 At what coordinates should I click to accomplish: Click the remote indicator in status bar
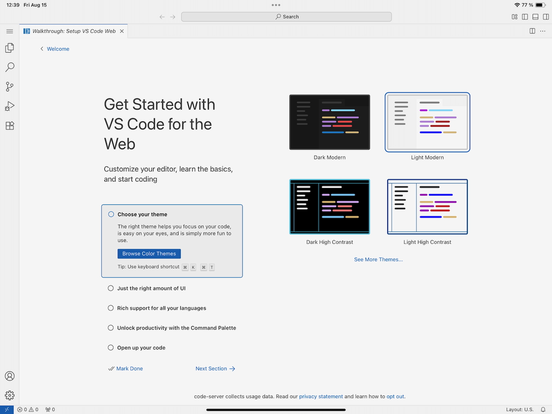click(7, 409)
